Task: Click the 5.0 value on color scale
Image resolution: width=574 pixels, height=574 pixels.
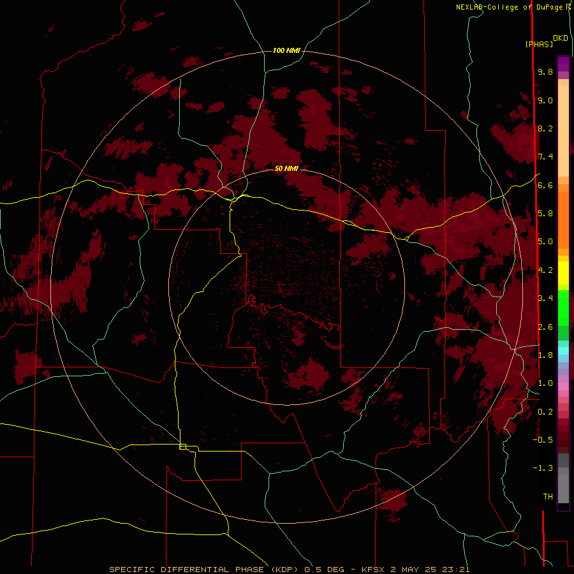Action: pyautogui.click(x=545, y=242)
